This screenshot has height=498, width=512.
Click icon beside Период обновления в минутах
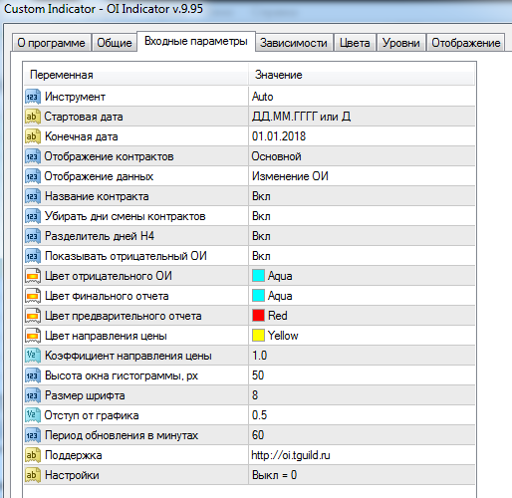coord(33,435)
